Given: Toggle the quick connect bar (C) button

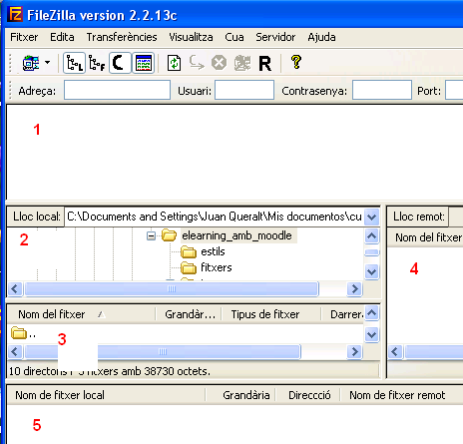Looking at the screenshot, I should (120, 63).
